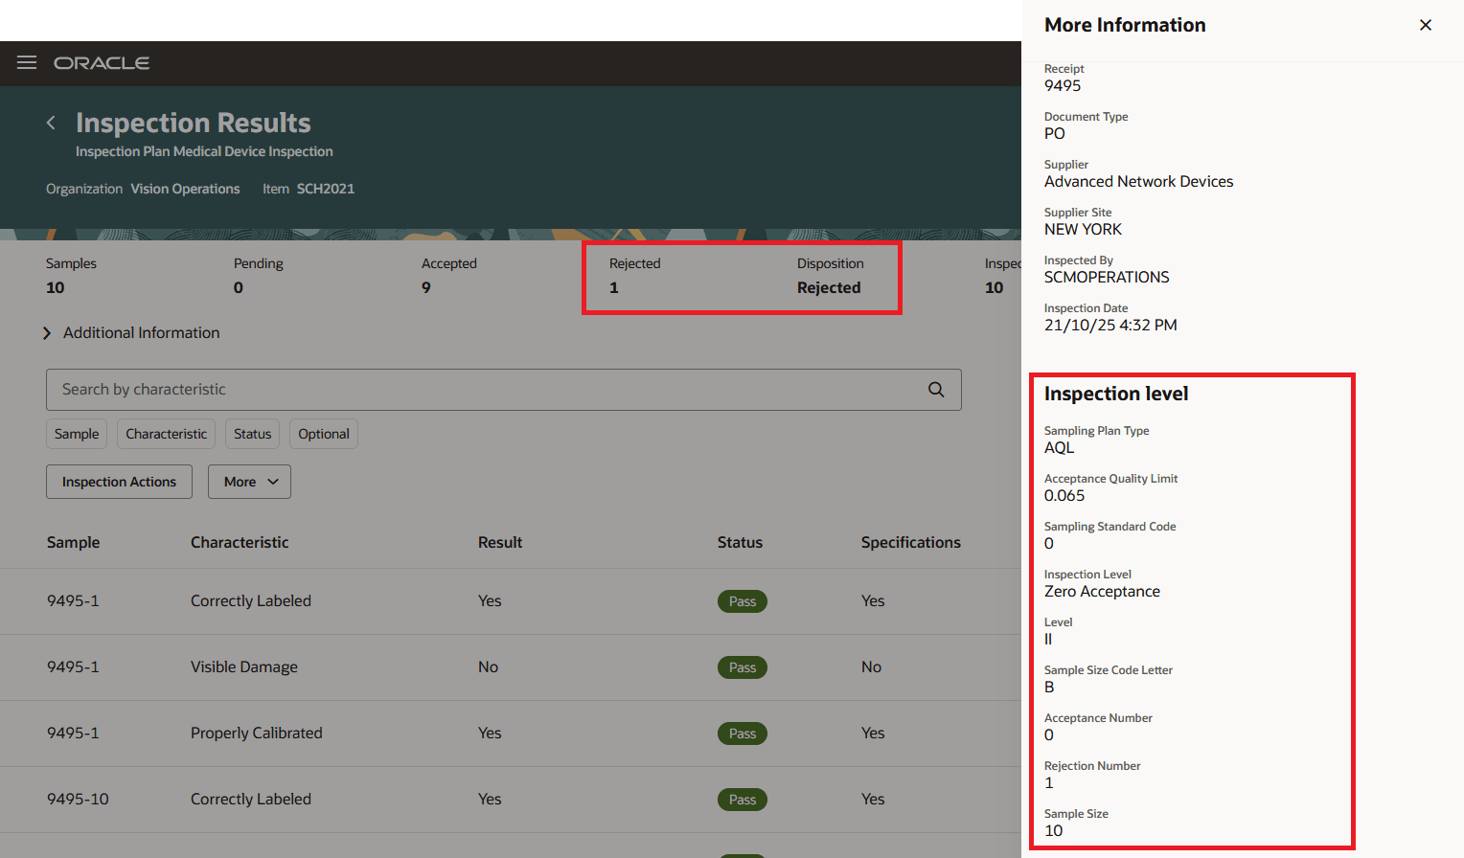Viewport: 1464px width, 858px height.
Task: Click the Vision Operations organization label
Action: (185, 189)
